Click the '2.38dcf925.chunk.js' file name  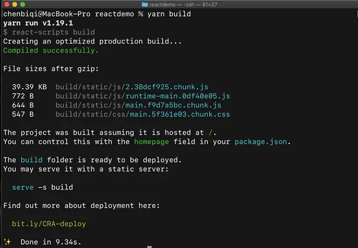click(167, 87)
